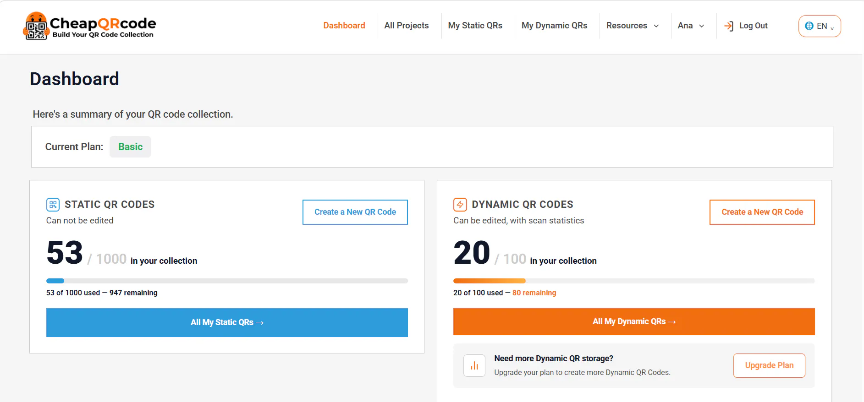Click the large 20 dynamic count

(472, 253)
